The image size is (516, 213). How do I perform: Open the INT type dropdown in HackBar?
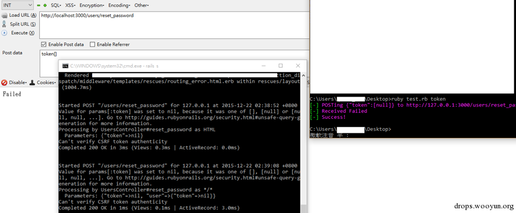coord(17,5)
